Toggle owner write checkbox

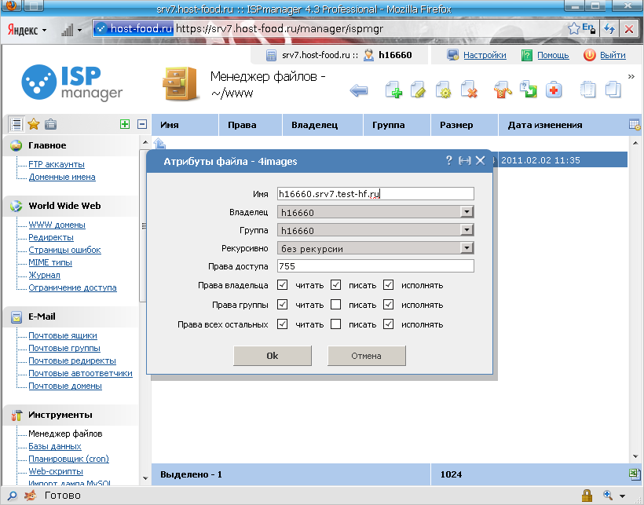coord(335,285)
